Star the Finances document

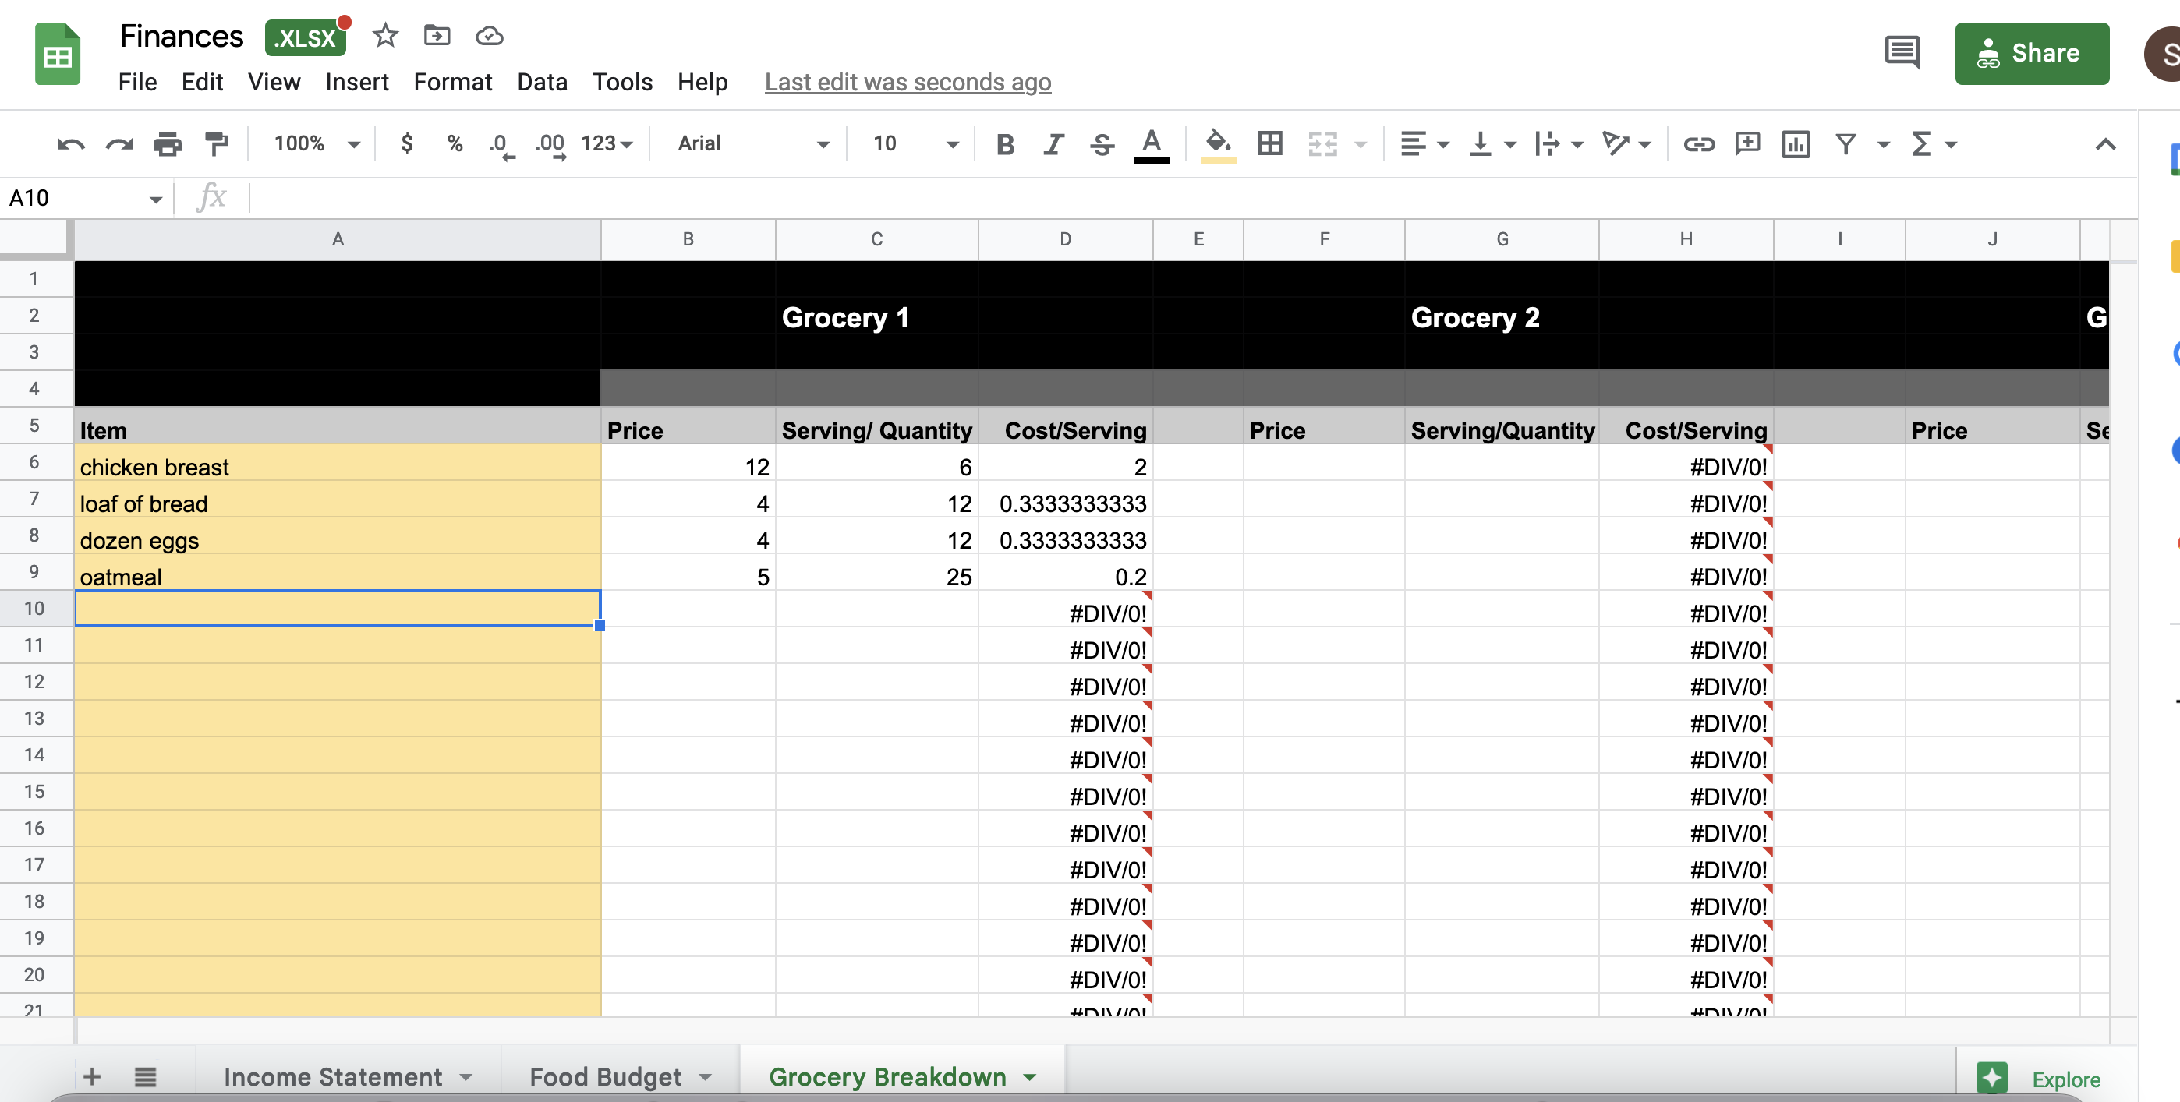[x=385, y=36]
